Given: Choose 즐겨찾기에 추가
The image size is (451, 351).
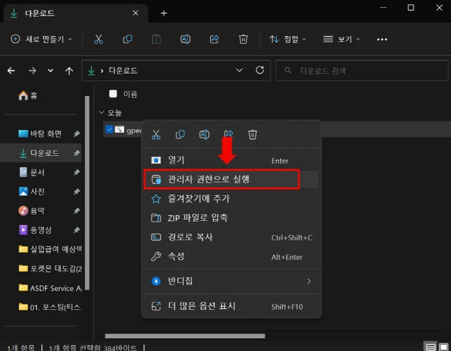Looking at the screenshot, I should coord(232,198).
